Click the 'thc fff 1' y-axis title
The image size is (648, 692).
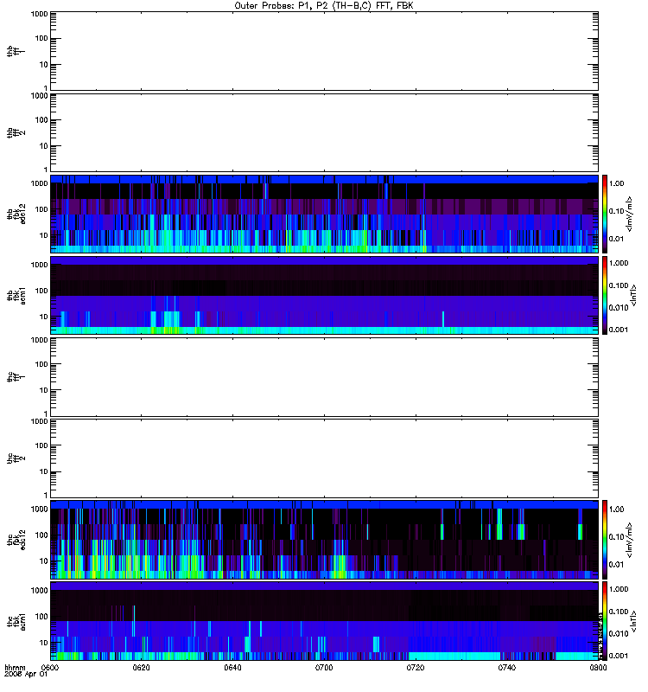[16, 377]
